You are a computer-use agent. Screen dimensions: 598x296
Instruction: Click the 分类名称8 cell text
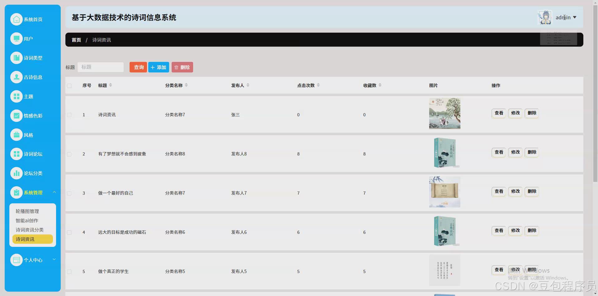tap(175, 154)
